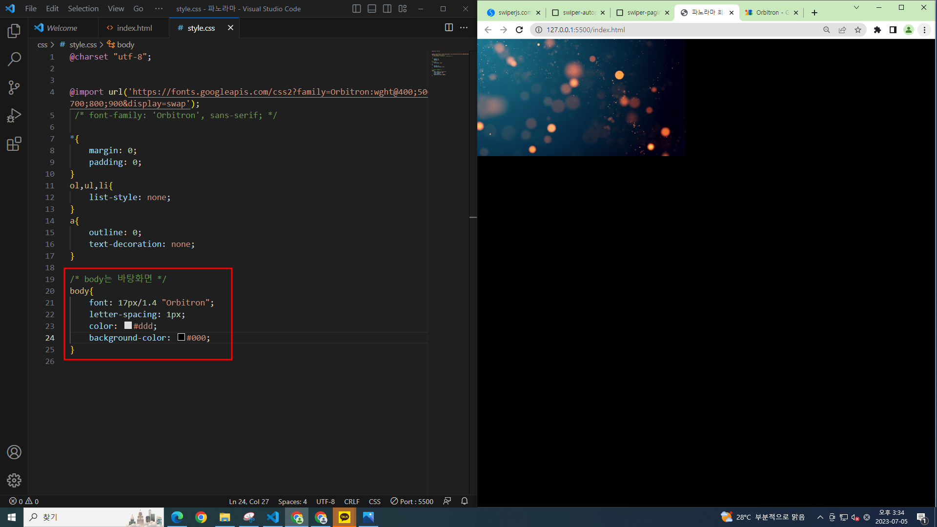Image resolution: width=937 pixels, height=527 pixels.
Task: Open the UTF-8 encoding selector
Action: coord(325,502)
